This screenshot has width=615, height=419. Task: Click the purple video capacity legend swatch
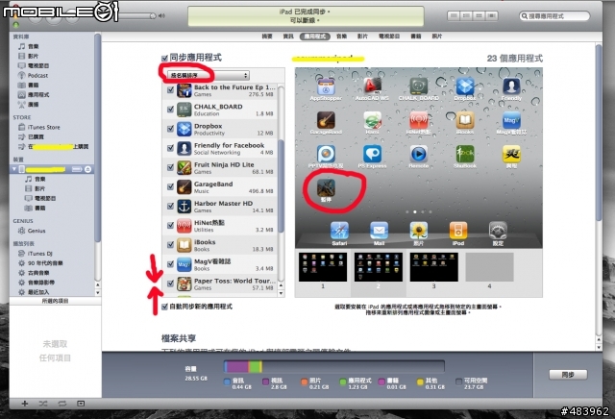265,382
